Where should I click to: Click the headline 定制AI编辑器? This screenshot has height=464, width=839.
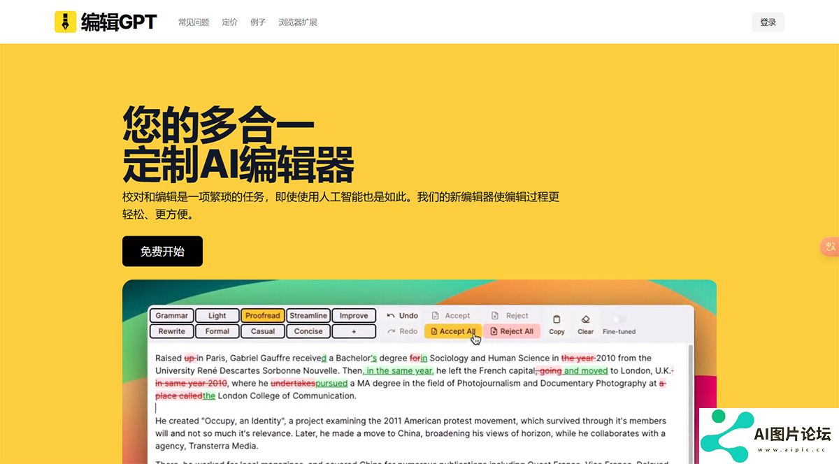(x=238, y=164)
